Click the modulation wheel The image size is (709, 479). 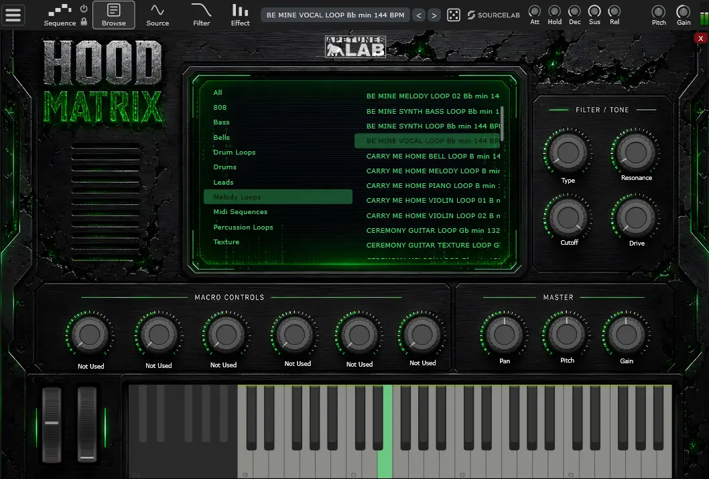pyautogui.click(x=87, y=424)
